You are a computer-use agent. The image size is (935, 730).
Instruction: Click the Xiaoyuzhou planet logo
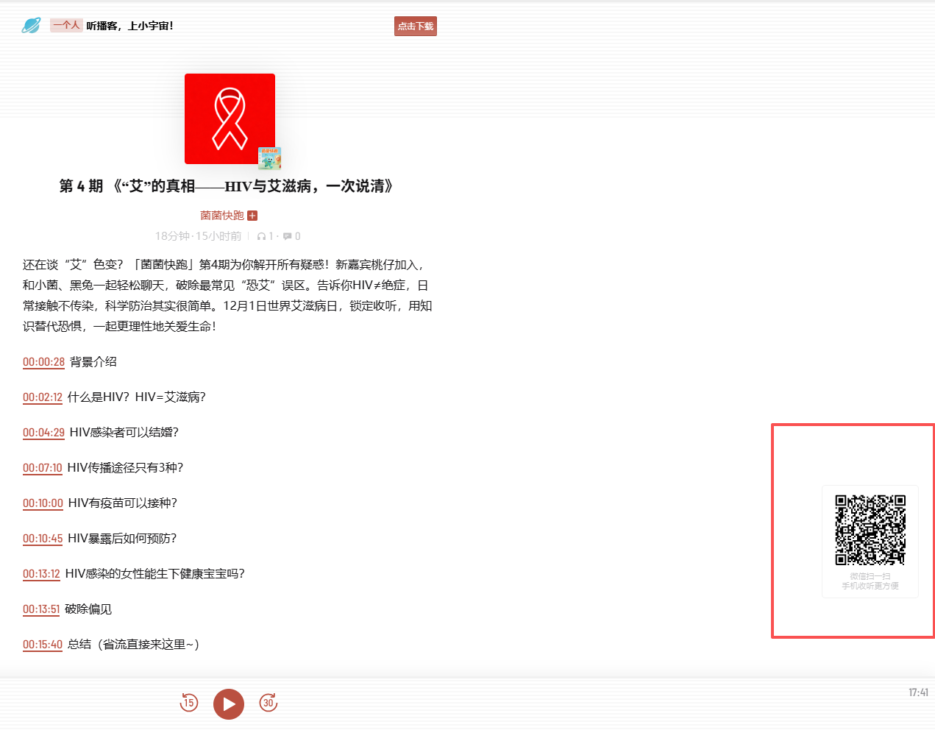click(31, 25)
